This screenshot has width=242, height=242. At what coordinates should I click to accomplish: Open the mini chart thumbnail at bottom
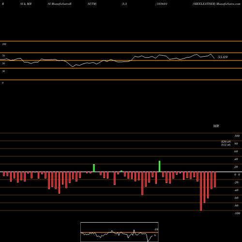(120, 232)
